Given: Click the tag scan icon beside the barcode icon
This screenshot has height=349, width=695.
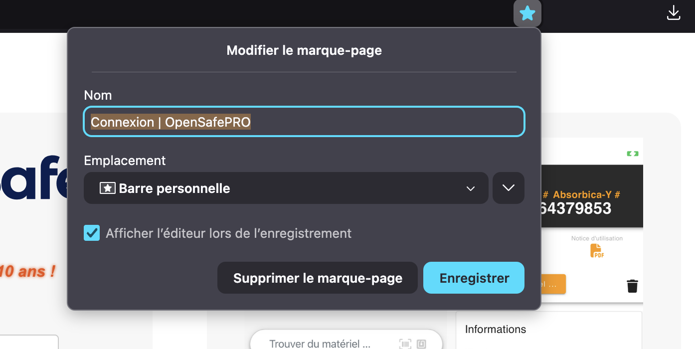Looking at the screenshot, I should click(x=421, y=344).
